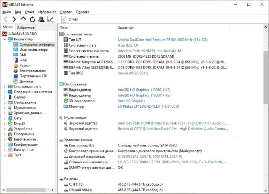Click the sidebar horizontal scrollbar thumb
This screenshot has height=194, width=269.
26,190
